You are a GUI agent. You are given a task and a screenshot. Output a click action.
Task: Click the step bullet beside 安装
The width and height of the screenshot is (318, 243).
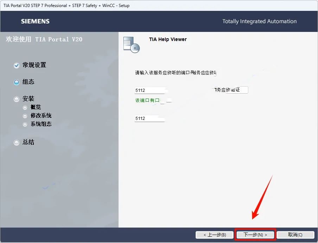(x=17, y=99)
